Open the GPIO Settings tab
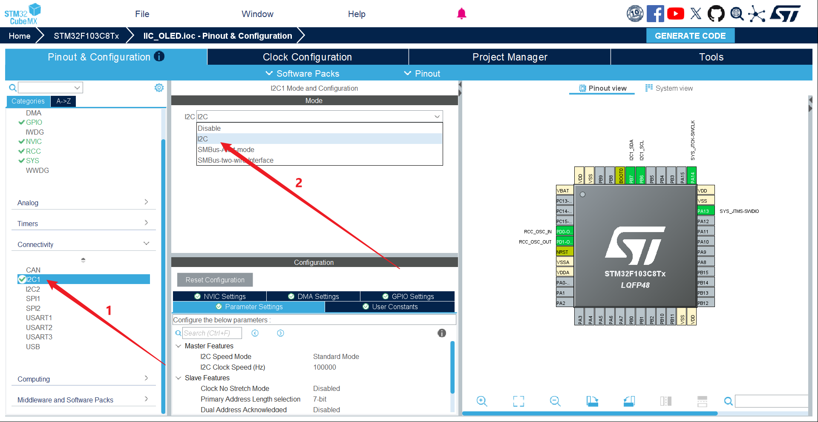This screenshot has width=818, height=422. pyautogui.click(x=408, y=296)
